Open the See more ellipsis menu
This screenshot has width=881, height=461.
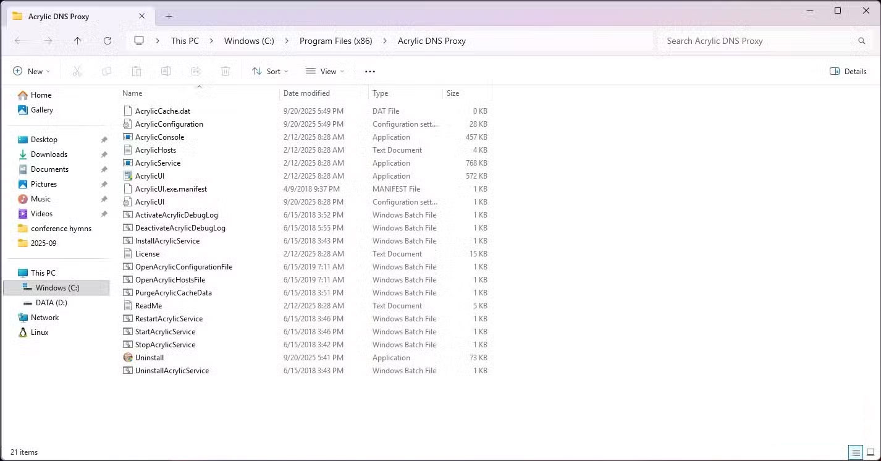tap(369, 71)
